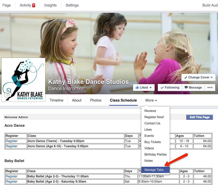Click the Sat days cell
This screenshot has width=218, height=187.
click(x=131, y=182)
